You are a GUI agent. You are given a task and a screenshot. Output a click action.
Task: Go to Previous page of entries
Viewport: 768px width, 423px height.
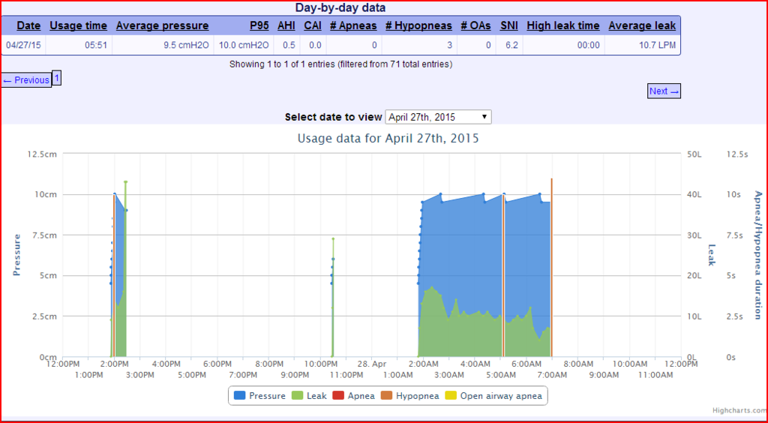[x=26, y=80]
